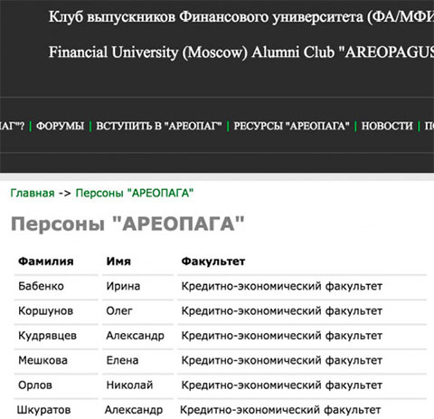
Task: Click Александр in the Кудрявцев row
Action: 136,336
